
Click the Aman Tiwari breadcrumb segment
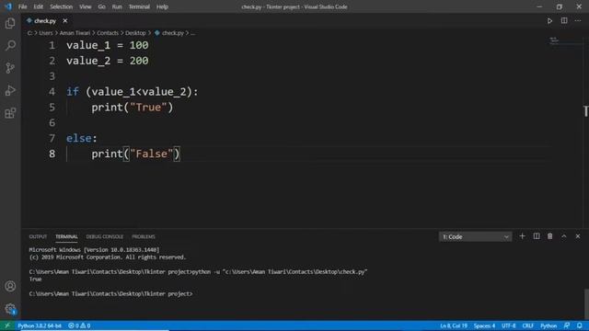click(x=75, y=33)
